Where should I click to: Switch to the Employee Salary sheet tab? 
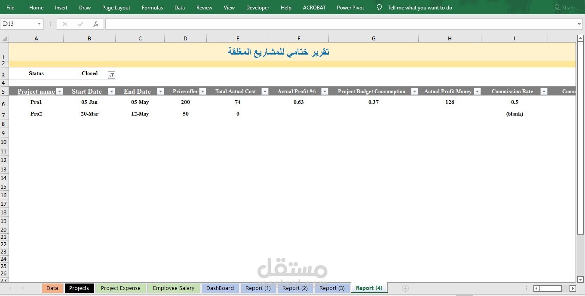[174, 288]
